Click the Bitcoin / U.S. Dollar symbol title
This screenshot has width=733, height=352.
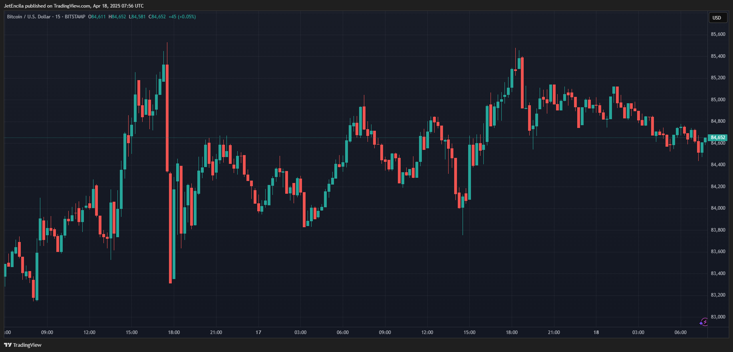[29, 17]
